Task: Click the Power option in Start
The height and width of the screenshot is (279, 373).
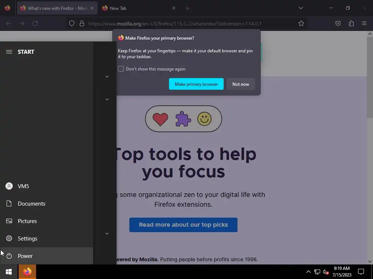Action: click(x=46, y=256)
